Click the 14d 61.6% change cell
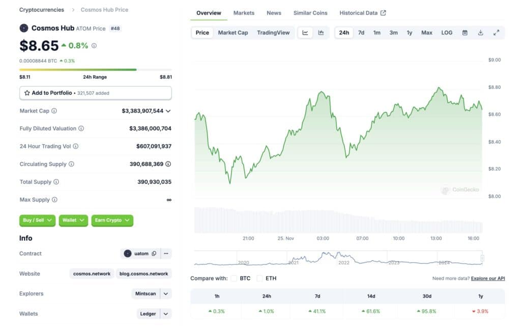The image size is (521, 326). [x=371, y=311]
